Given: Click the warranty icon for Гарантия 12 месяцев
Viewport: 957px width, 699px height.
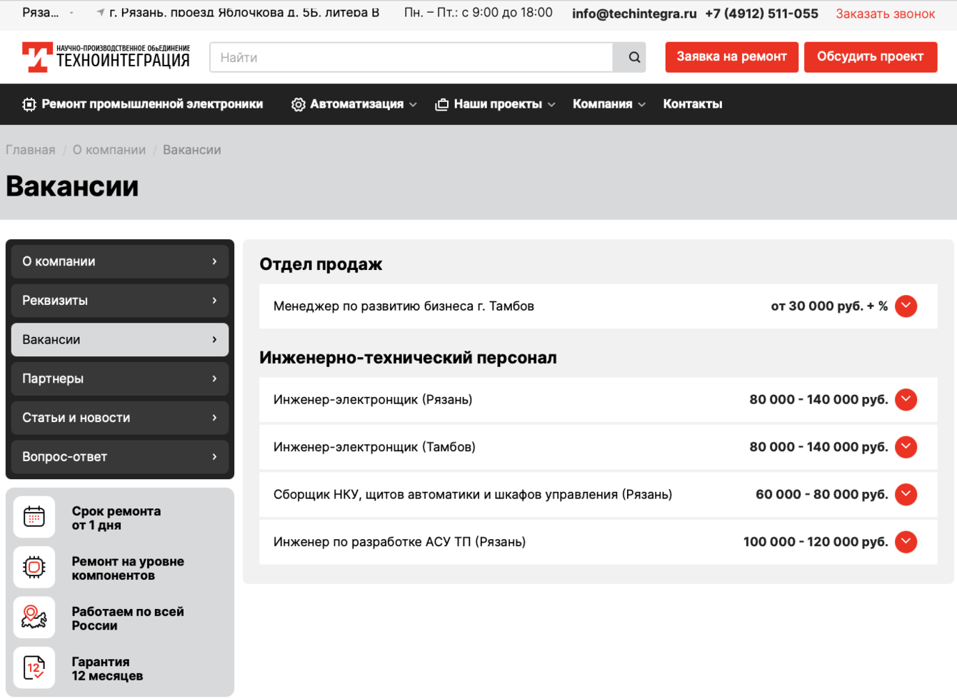Looking at the screenshot, I should tap(34, 668).
